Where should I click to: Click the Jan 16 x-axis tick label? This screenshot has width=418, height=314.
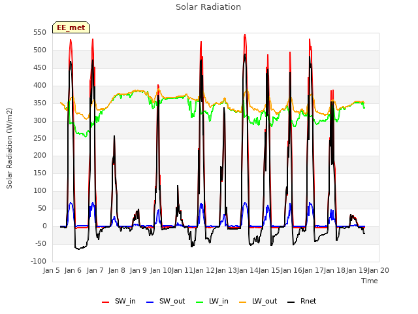(291, 270)
